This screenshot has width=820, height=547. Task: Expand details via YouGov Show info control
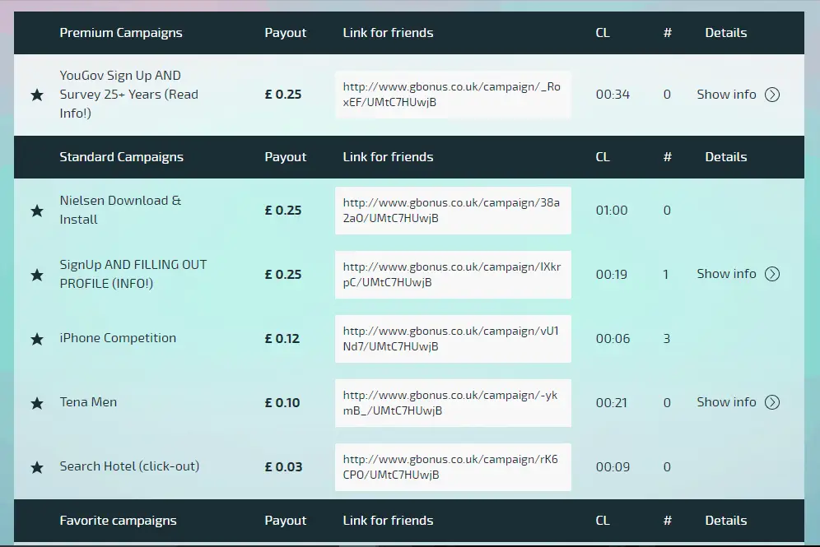[727, 94]
